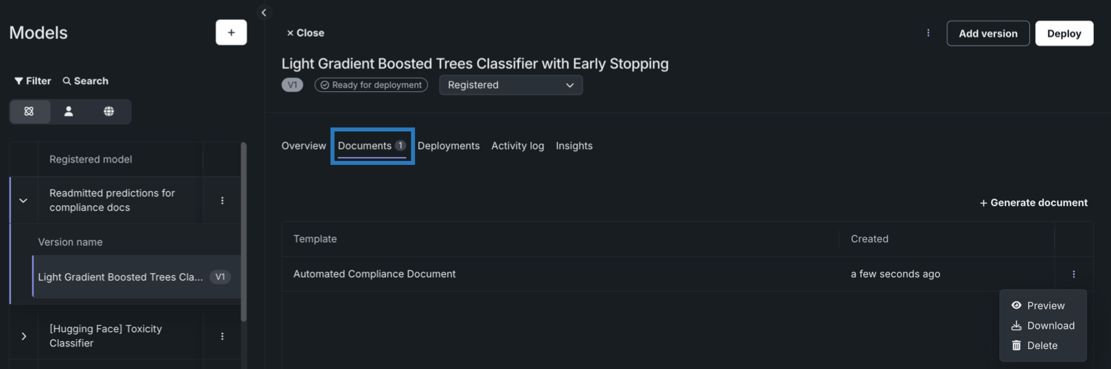The height and width of the screenshot is (369, 1111).
Task: Open top actions menu beside Add version
Action: (x=929, y=33)
